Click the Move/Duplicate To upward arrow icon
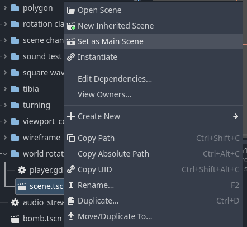This screenshot has width=247, height=227. pyautogui.click(x=71, y=216)
